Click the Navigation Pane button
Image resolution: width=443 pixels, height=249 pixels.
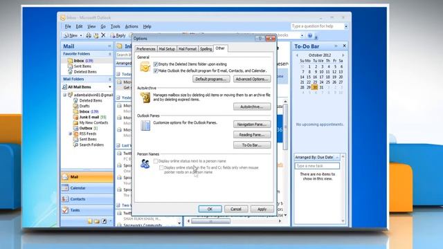252,124
